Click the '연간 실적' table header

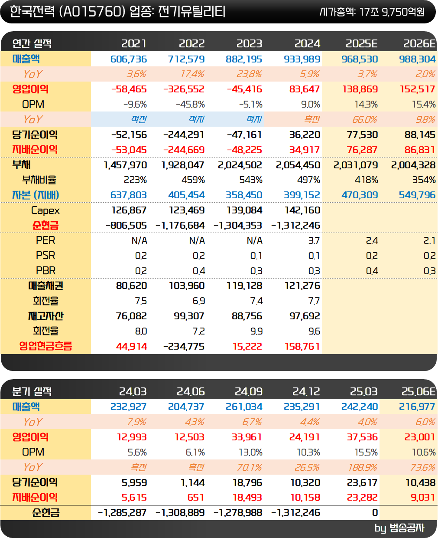click(x=32, y=43)
